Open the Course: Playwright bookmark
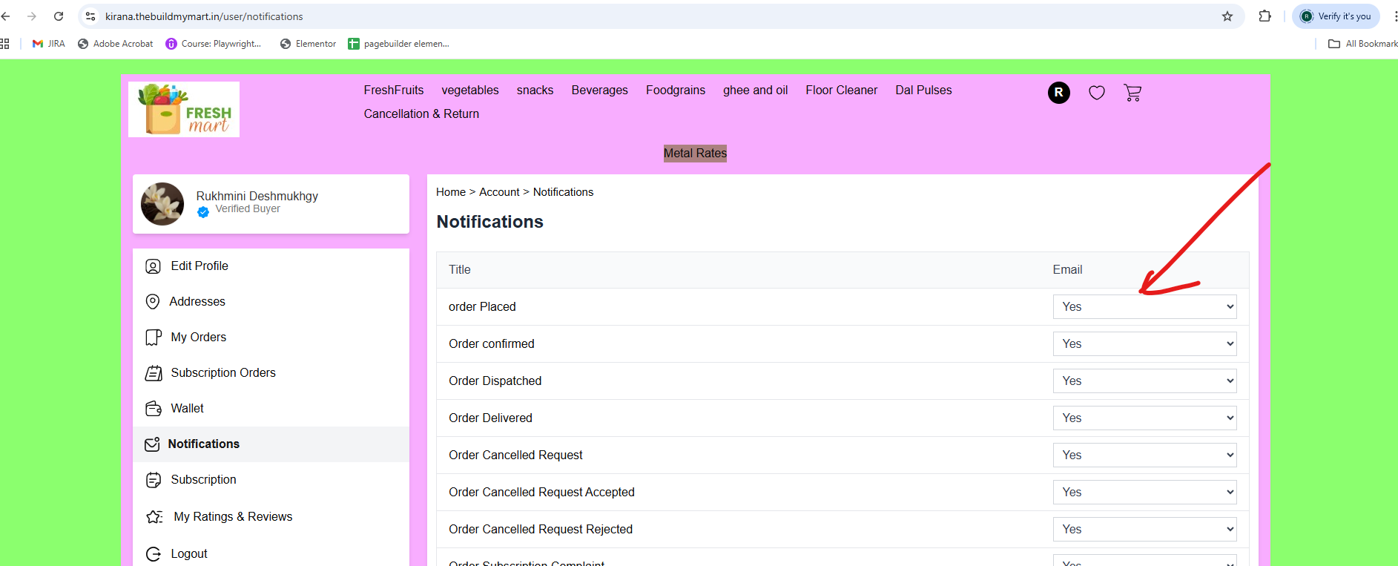The height and width of the screenshot is (566, 1398). click(x=214, y=44)
